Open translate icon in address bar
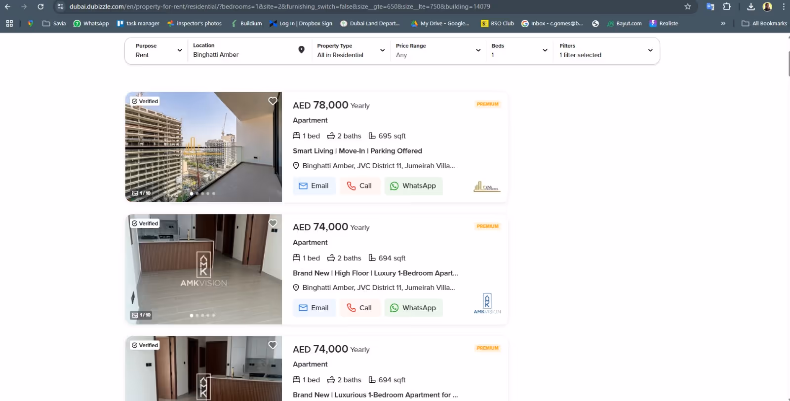Screen dimensions: 790x401 (x=710, y=6)
